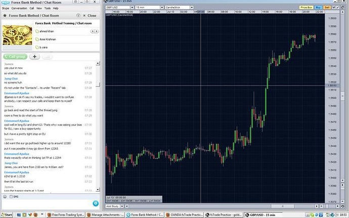This screenshot has height=218, width=349.
Task: Move the price axis up with the top arrow
Action: (342, 12)
